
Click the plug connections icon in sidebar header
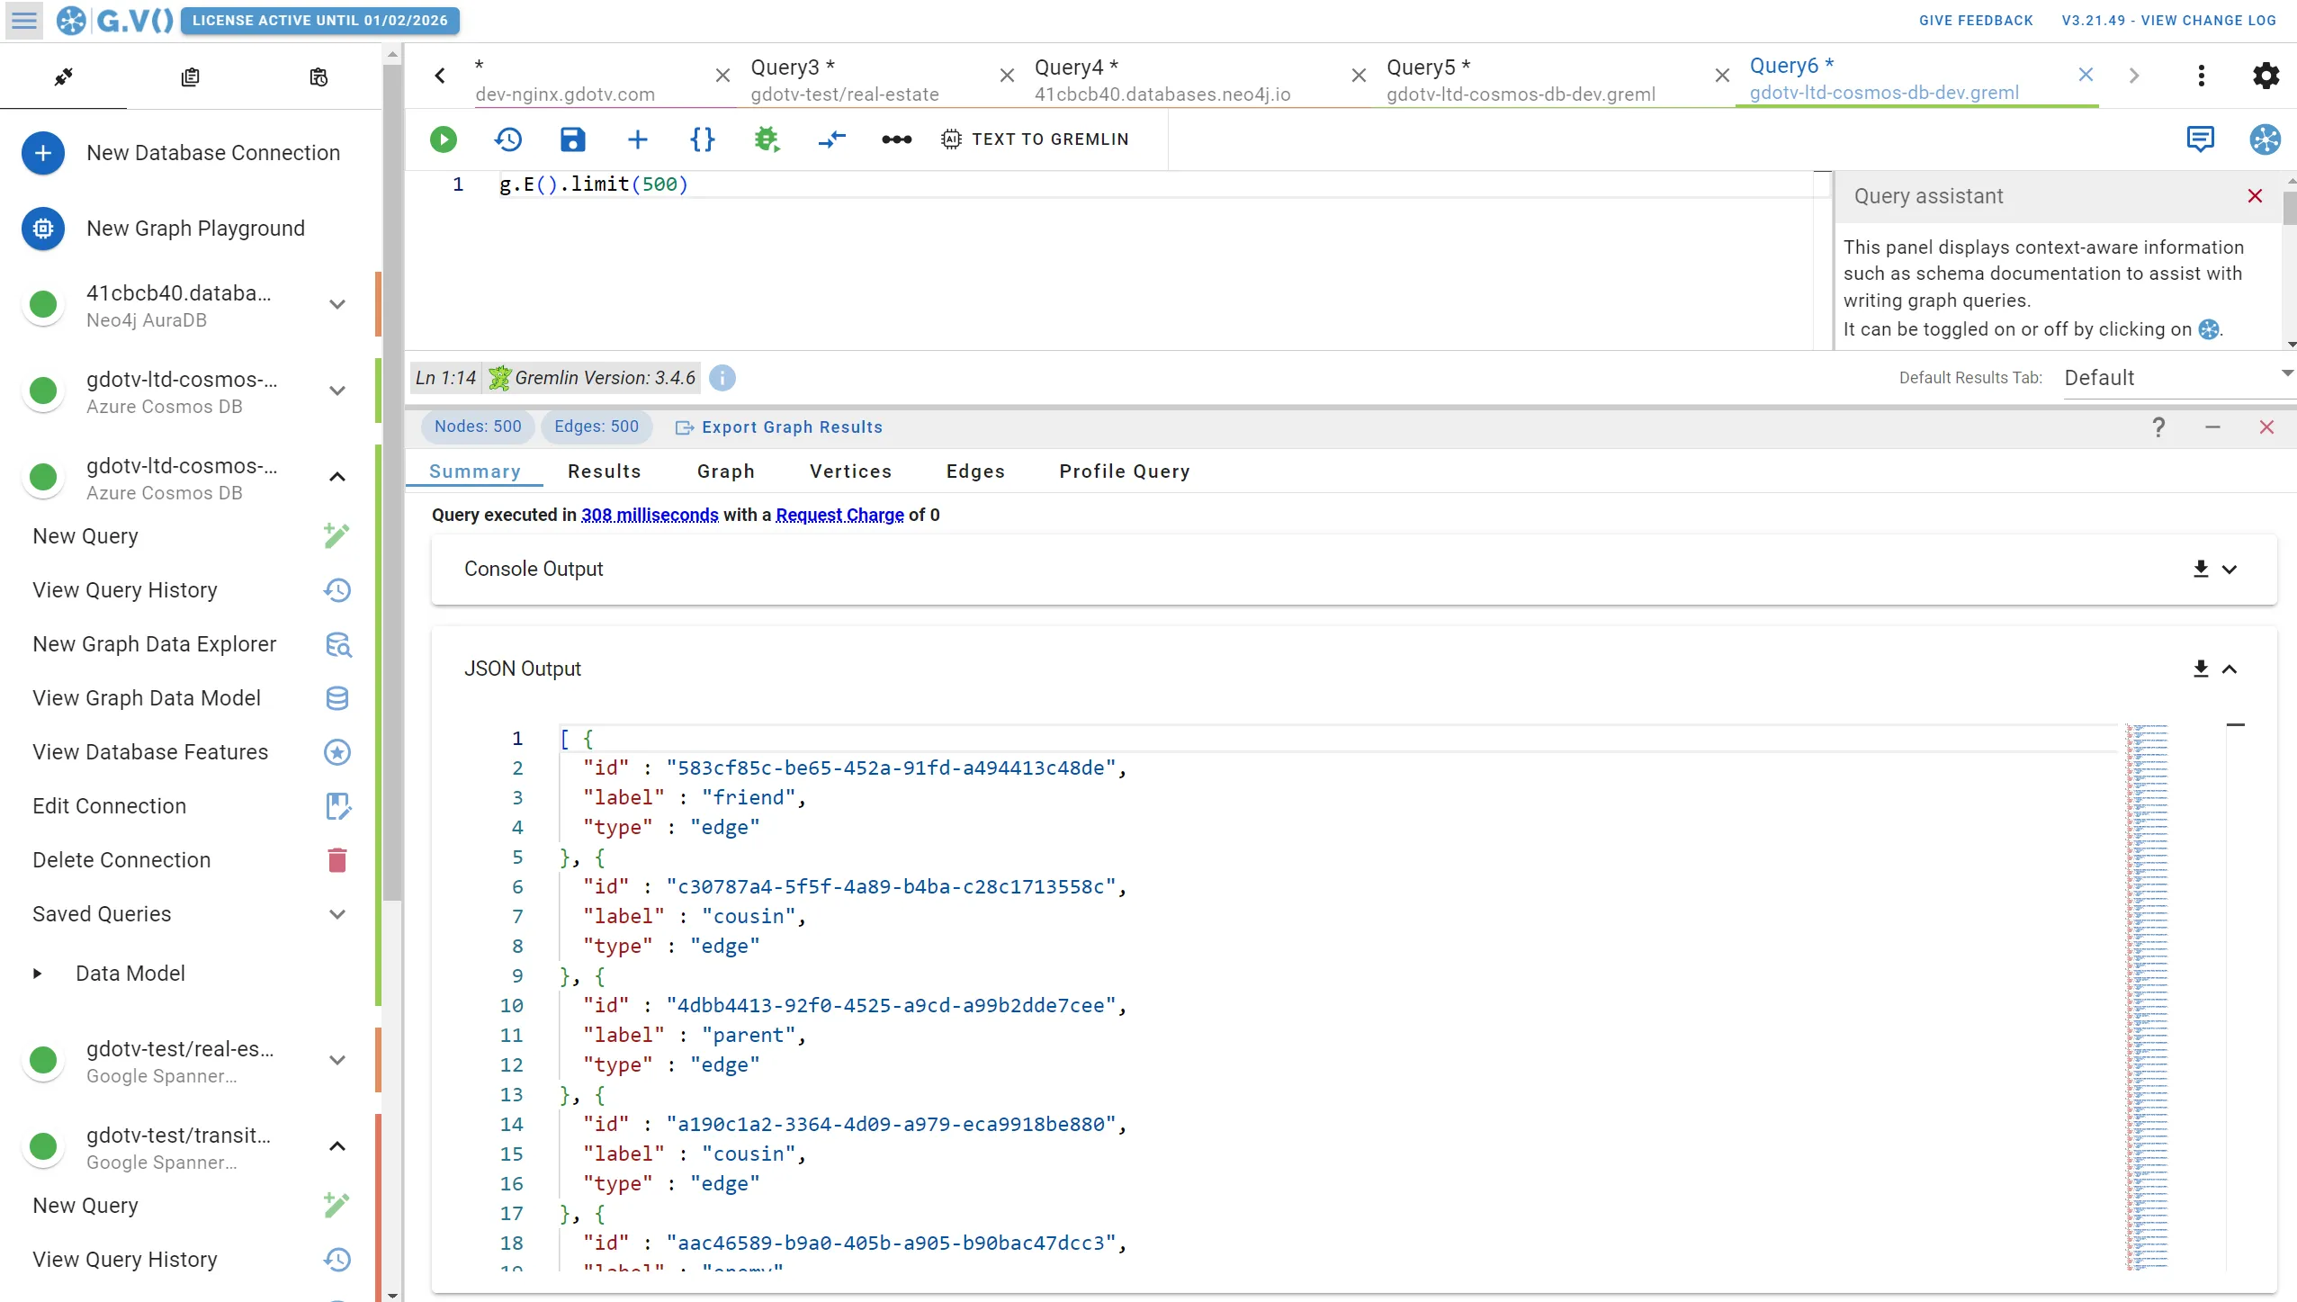63,77
